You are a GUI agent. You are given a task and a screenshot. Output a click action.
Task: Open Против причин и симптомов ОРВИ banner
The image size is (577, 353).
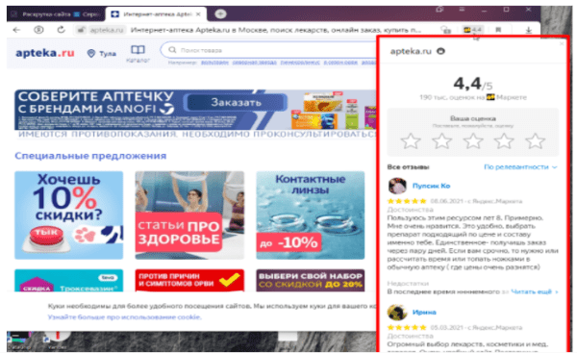tap(189, 281)
